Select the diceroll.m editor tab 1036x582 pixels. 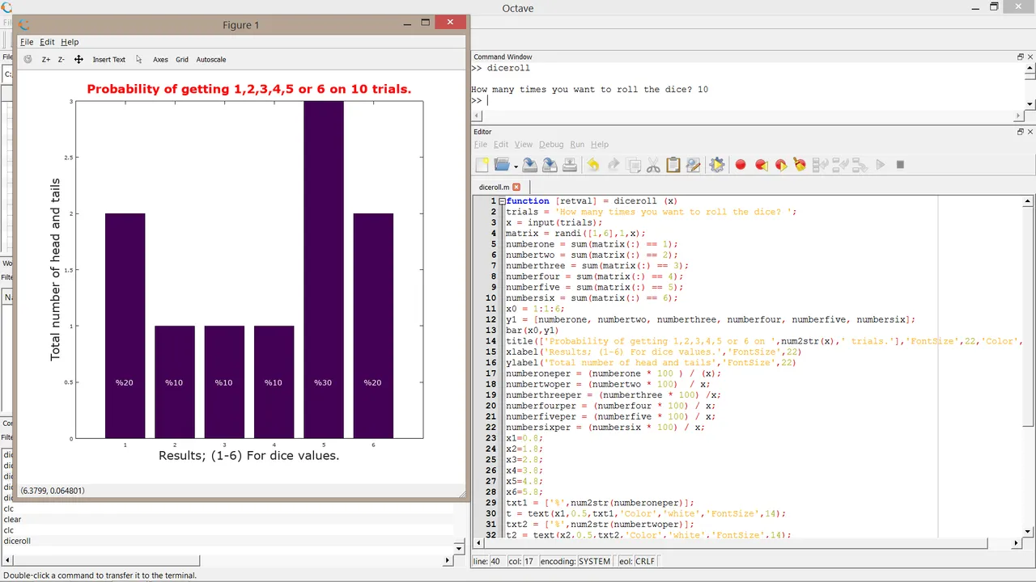pos(494,187)
